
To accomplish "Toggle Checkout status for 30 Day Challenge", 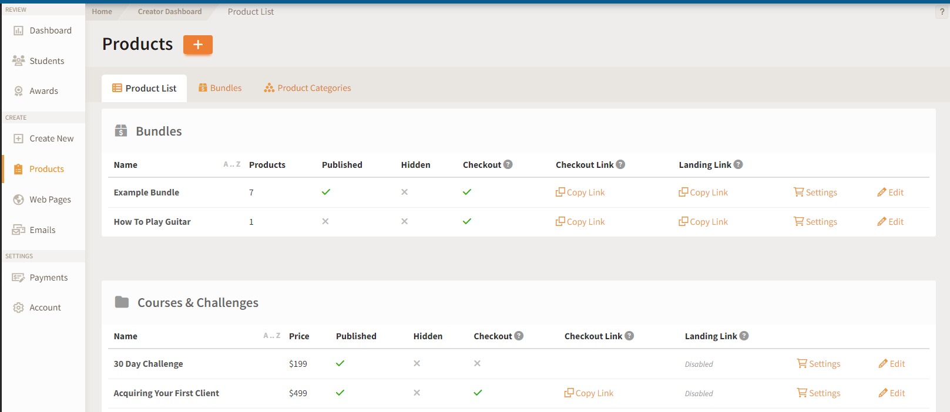I will (477, 363).
